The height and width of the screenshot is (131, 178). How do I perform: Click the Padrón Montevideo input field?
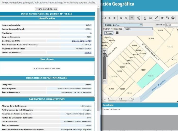point(138,29)
